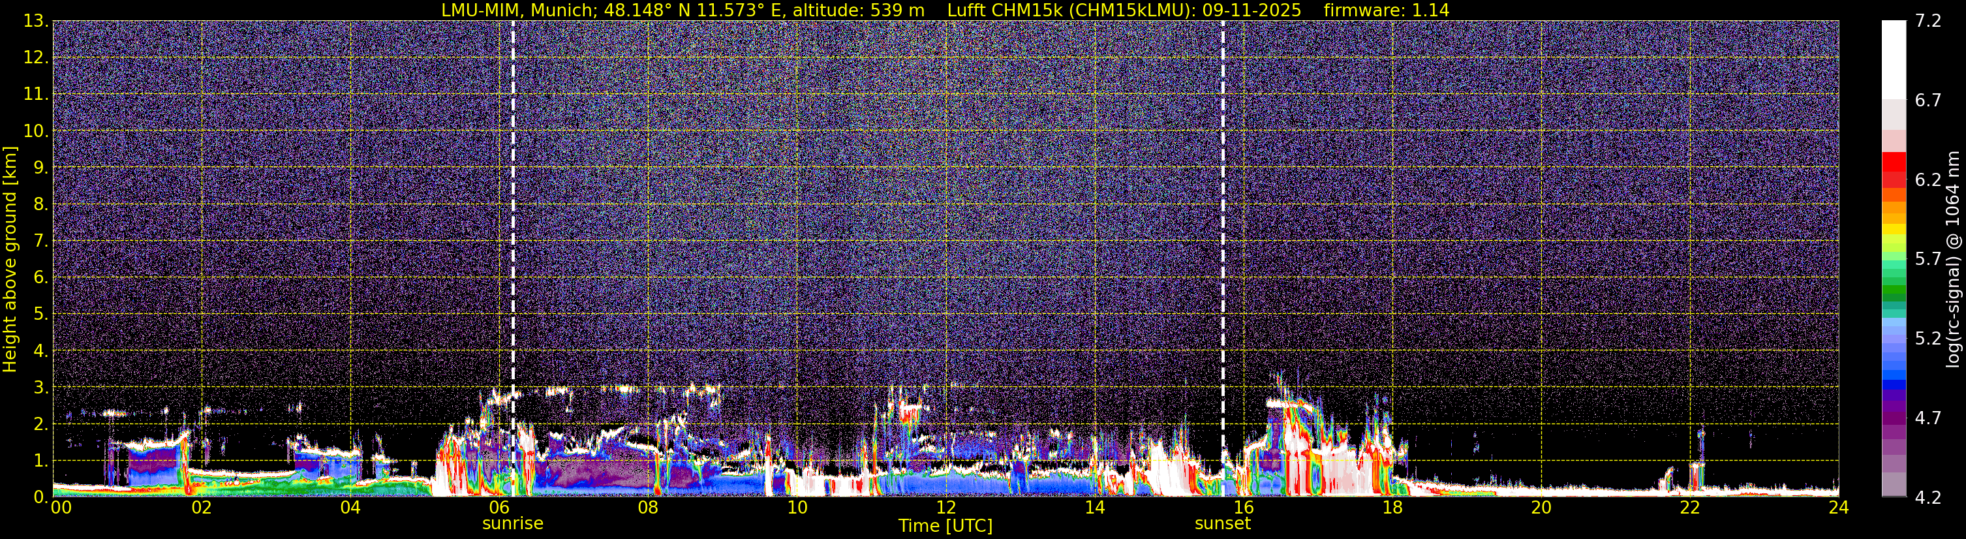
Task: Click the "sunrise" label below the time axis
Action: (x=513, y=524)
